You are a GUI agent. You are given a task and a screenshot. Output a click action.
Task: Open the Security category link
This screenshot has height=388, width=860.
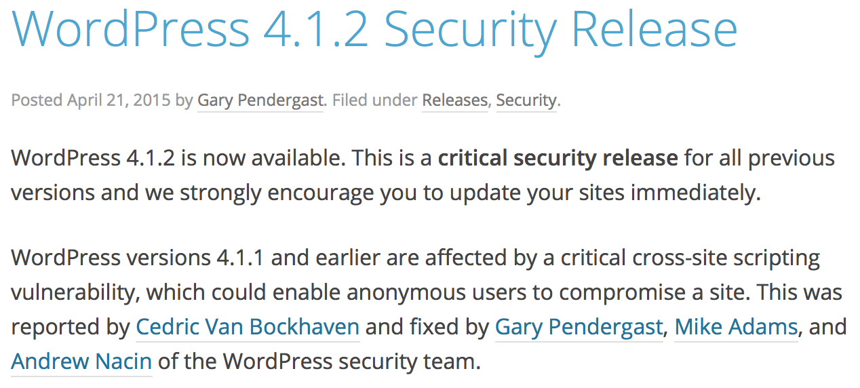(x=526, y=100)
